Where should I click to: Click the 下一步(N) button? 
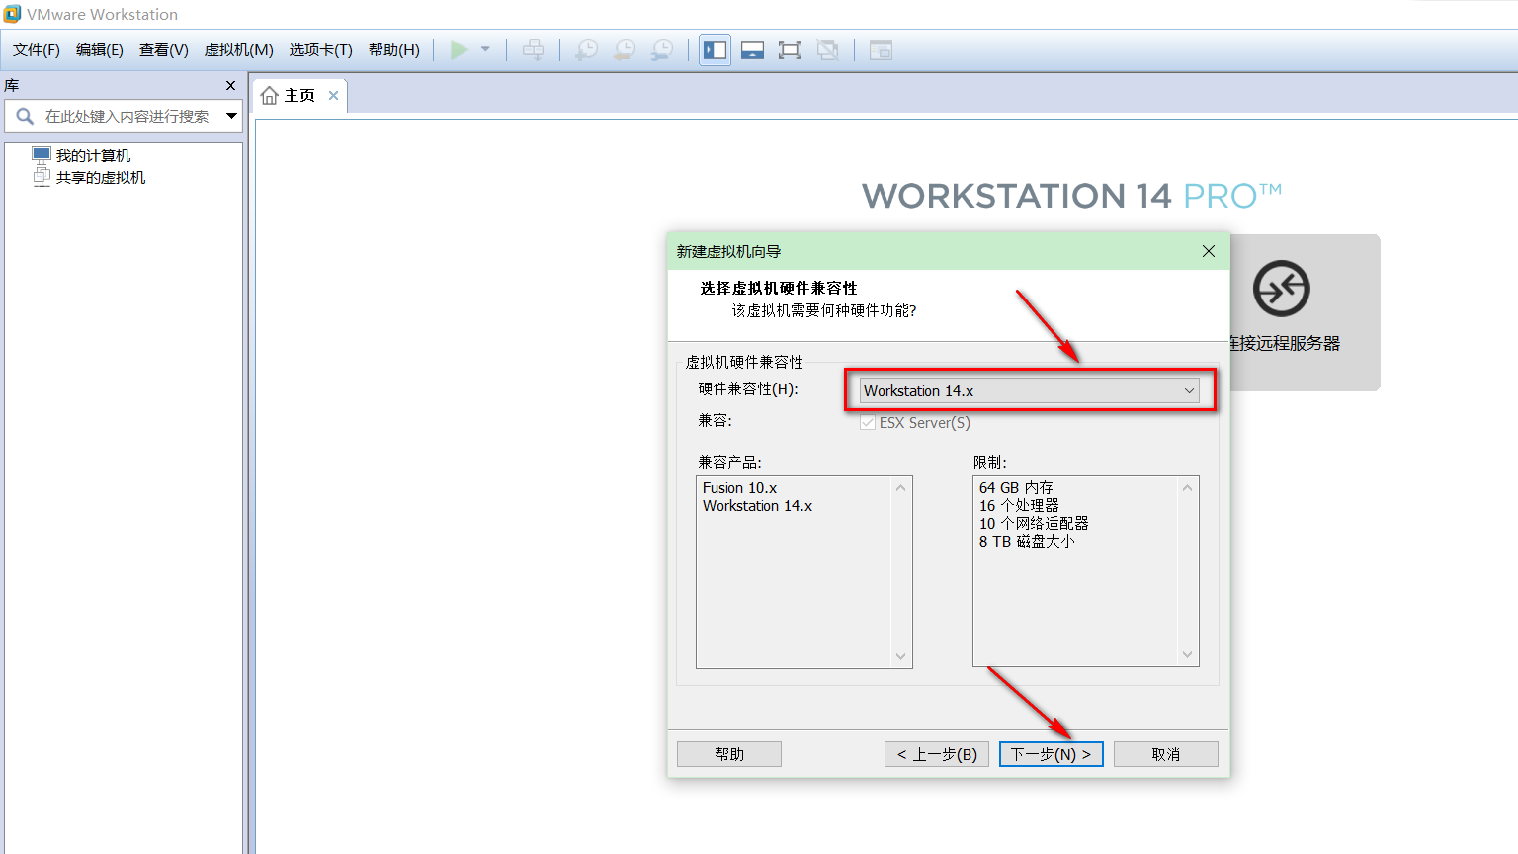[1051, 753]
